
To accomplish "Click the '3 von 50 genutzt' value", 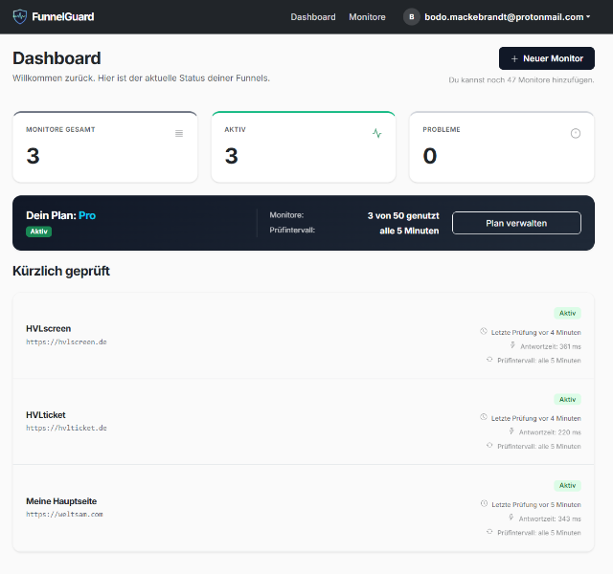I will pyautogui.click(x=403, y=215).
